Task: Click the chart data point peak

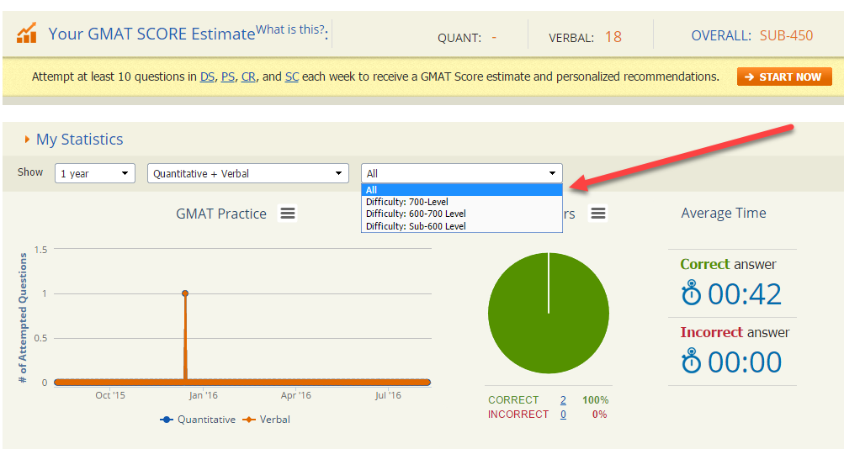Action: click(184, 293)
